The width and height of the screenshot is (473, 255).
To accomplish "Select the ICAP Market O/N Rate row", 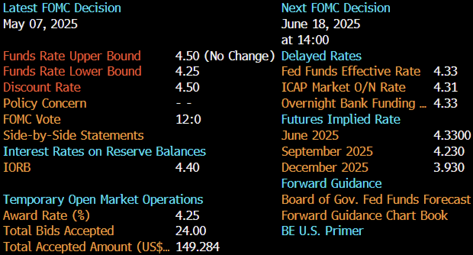I will pyautogui.click(x=343, y=87).
